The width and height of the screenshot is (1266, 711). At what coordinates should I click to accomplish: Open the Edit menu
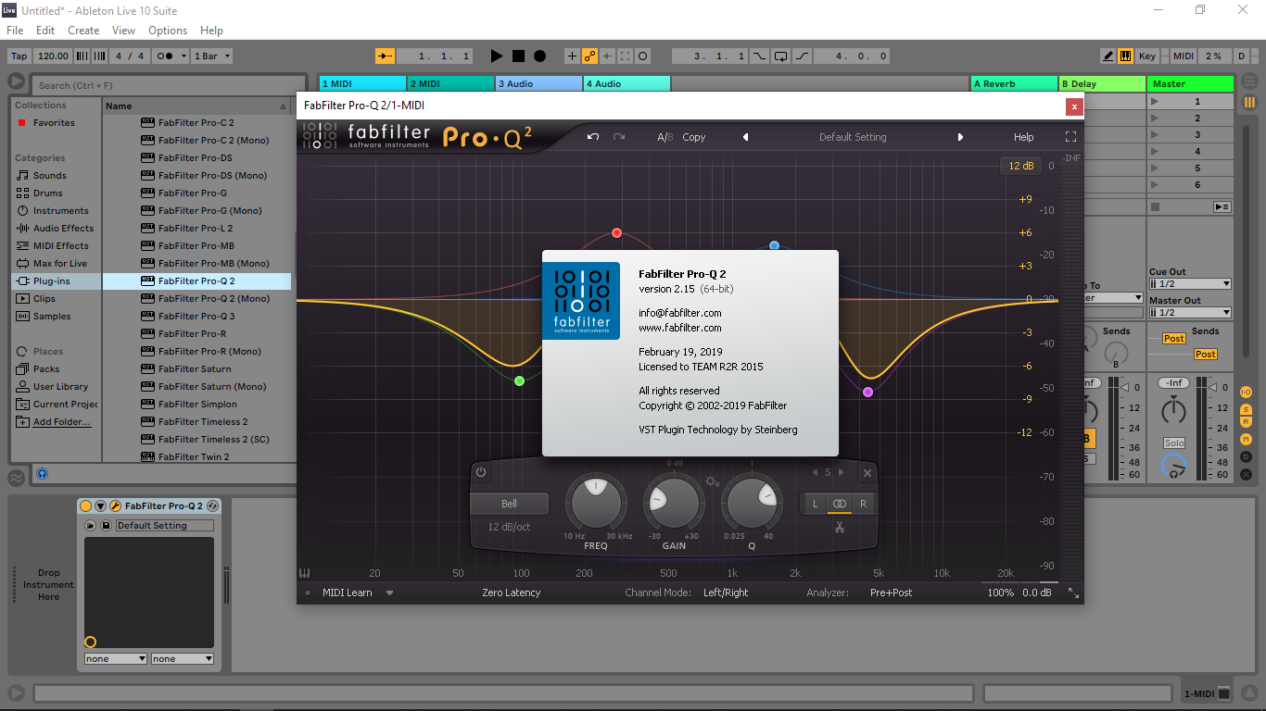tap(45, 31)
